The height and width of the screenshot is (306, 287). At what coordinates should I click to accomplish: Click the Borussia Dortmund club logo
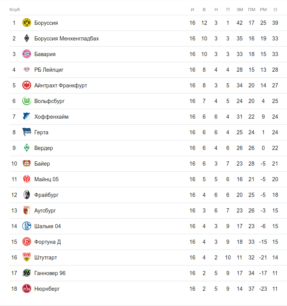[x=27, y=23]
